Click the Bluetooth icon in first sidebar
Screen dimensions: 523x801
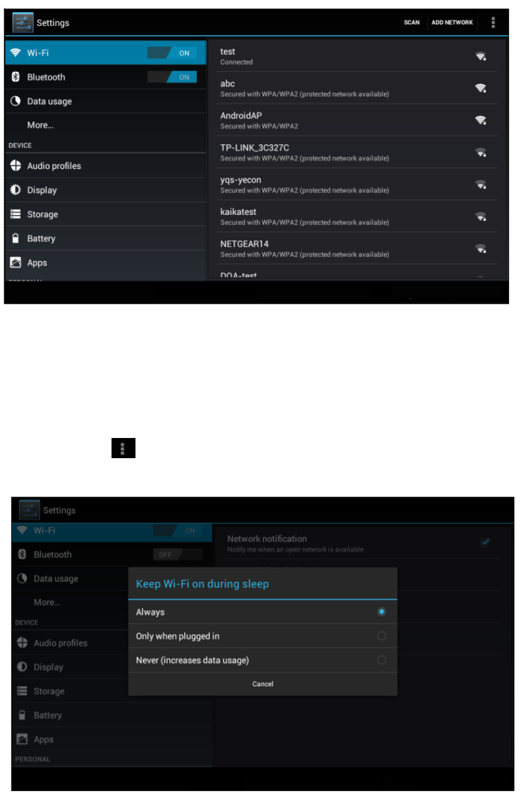click(16, 77)
